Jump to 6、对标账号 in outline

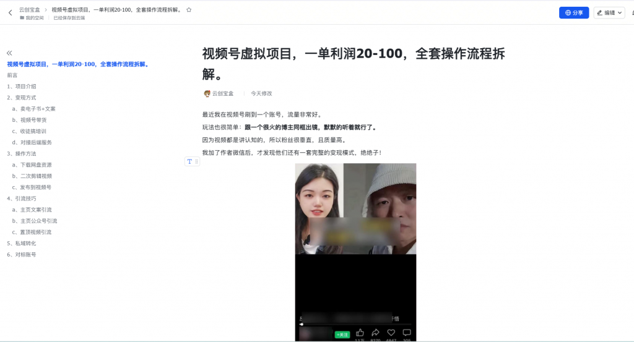[x=22, y=255]
